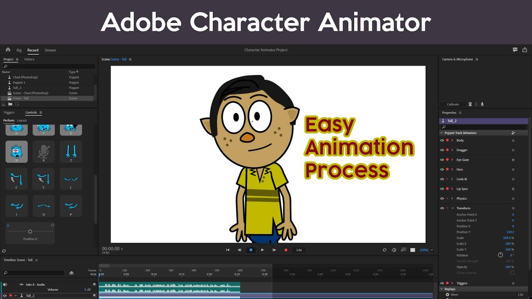This screenshot has width=532, height=299.
Task: Toggle the webcam input icon
Action: click(470, 104)
